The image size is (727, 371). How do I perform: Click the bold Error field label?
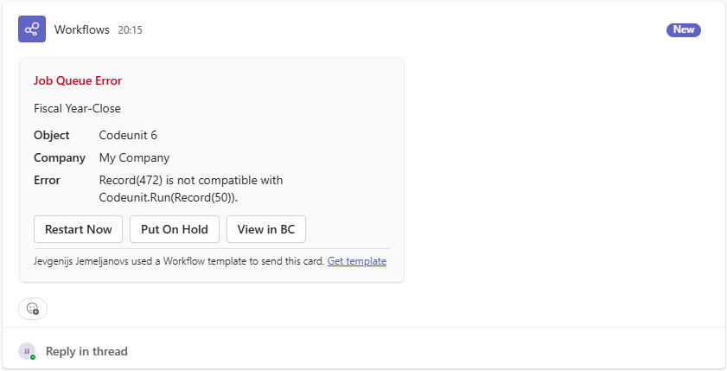point(47,180)
